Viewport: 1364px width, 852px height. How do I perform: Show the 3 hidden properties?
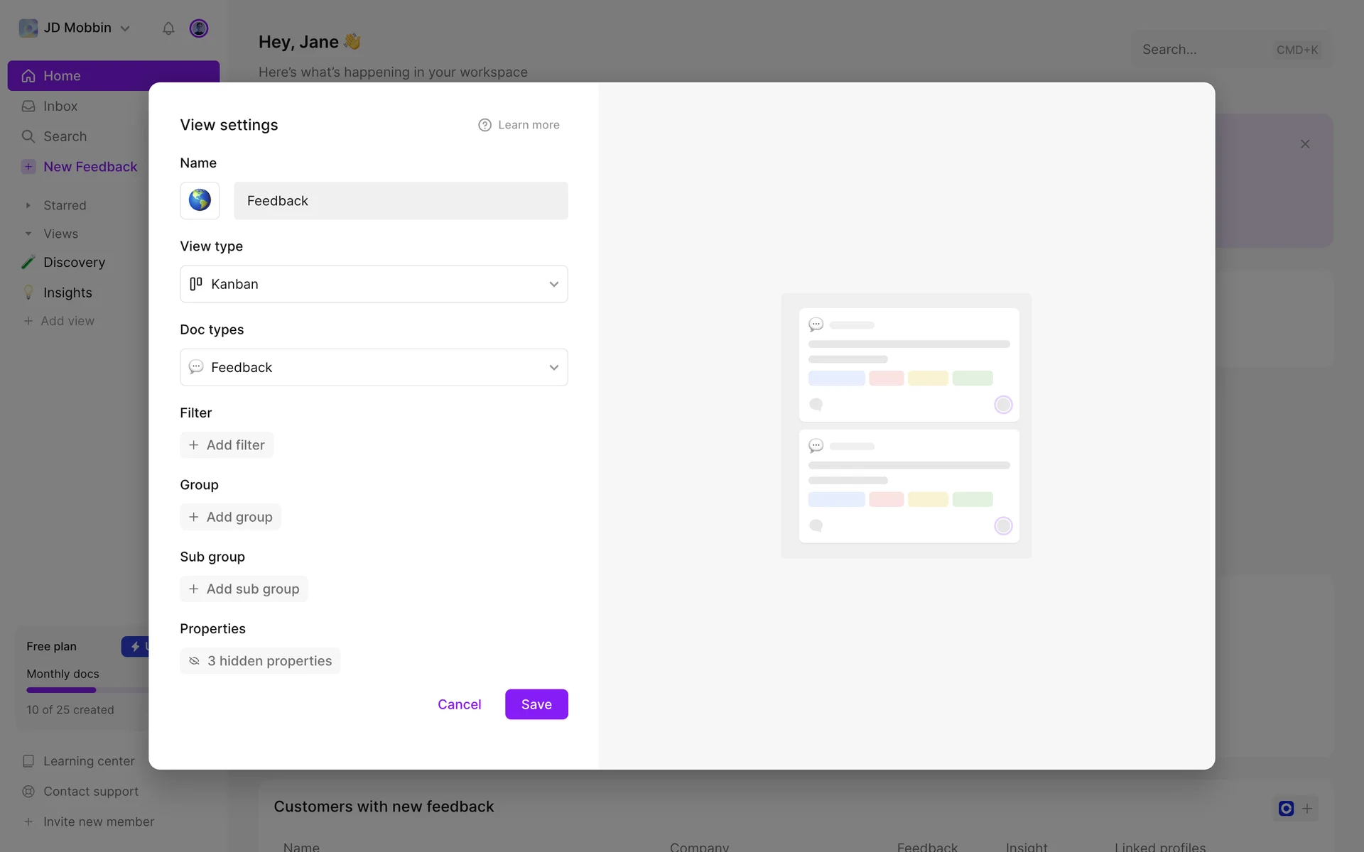[x=260, y=661]
